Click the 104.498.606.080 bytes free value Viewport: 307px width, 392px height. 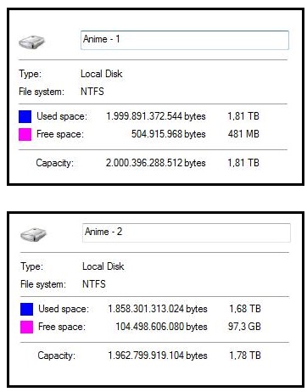click(x=161, y=327)
